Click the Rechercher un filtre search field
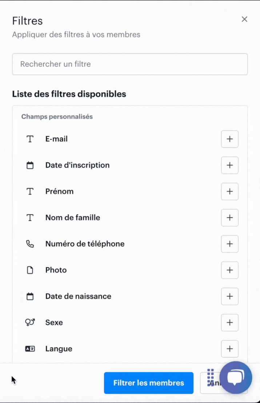 pos(130,64)
